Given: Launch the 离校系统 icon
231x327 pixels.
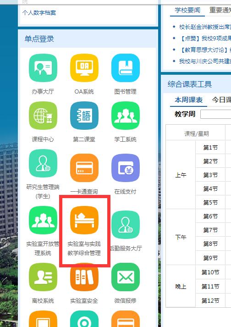Looking at the screenshot, I should click(x=43, y=277).
